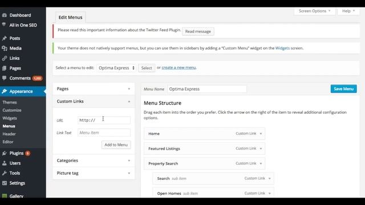
Task: Follow the Widgets screen link
Action: [282, 48]
